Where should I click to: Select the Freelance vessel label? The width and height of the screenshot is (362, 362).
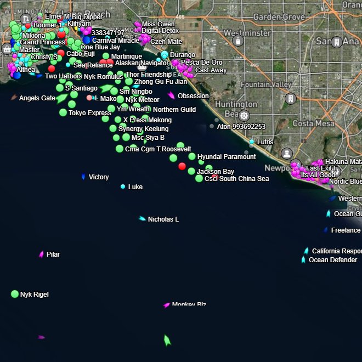(x=346, y=230)
